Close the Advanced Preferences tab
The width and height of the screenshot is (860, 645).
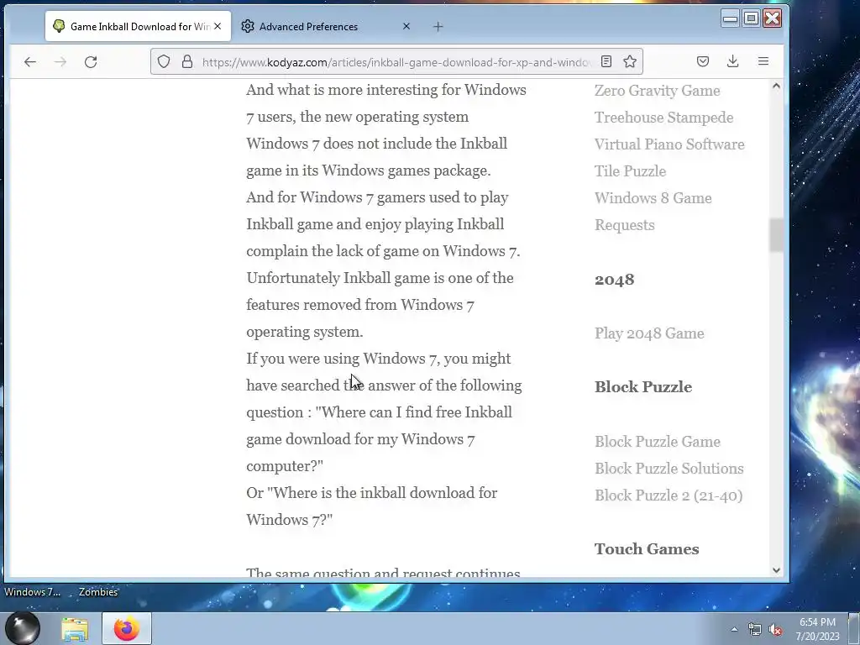(x=406, y=26)
